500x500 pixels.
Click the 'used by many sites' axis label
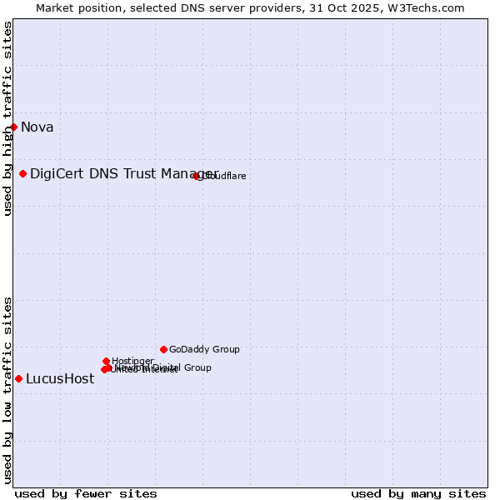tap(418, 493)
